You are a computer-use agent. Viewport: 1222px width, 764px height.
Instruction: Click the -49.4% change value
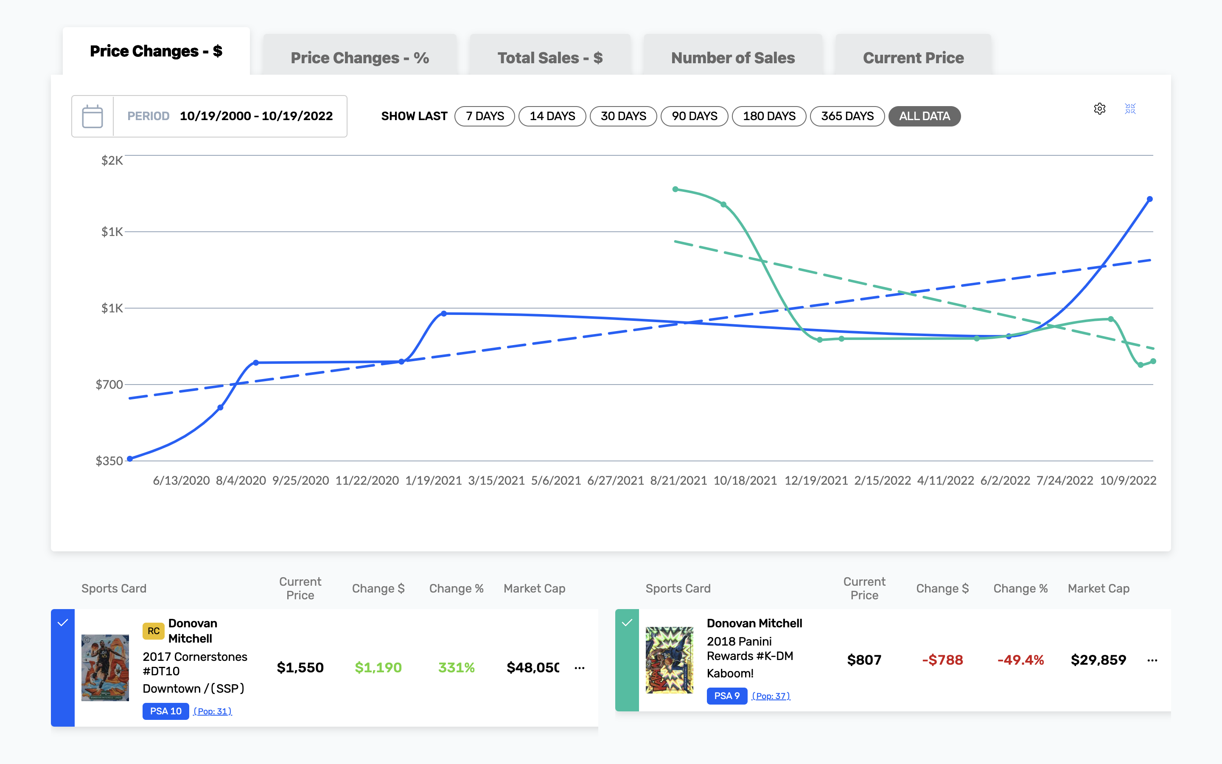(1020, 660)
